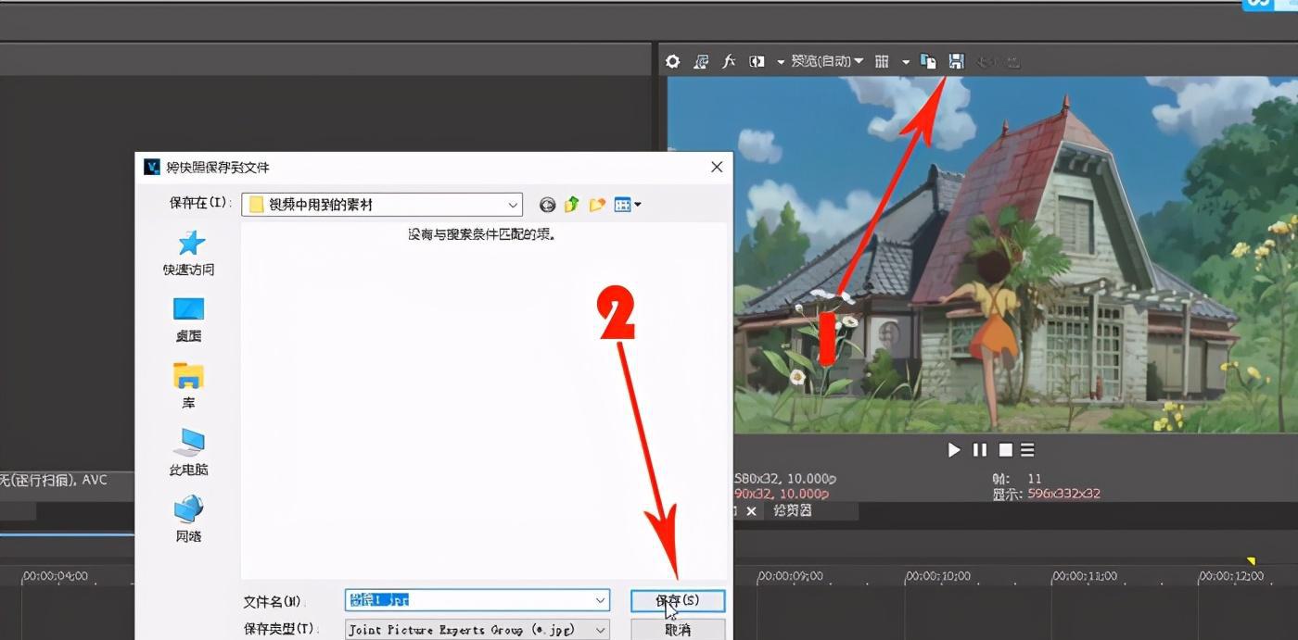1298x640 pixels.
Task: Select 库 in places sidebar
Action: pos(189,387)
